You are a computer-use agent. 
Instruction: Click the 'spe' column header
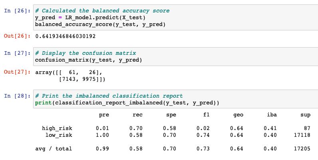(171, 115)
